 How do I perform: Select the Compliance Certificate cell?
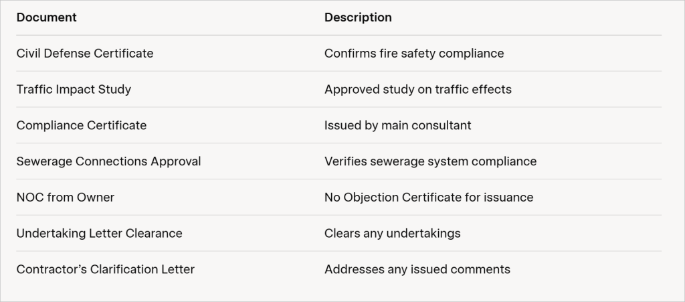click(82, 125)
